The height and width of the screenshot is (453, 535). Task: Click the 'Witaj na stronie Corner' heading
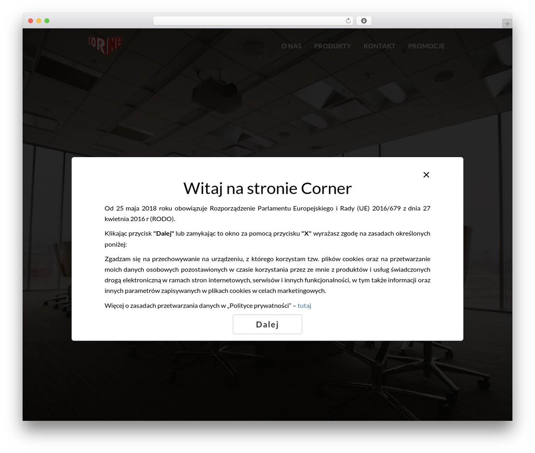[267, 188]
